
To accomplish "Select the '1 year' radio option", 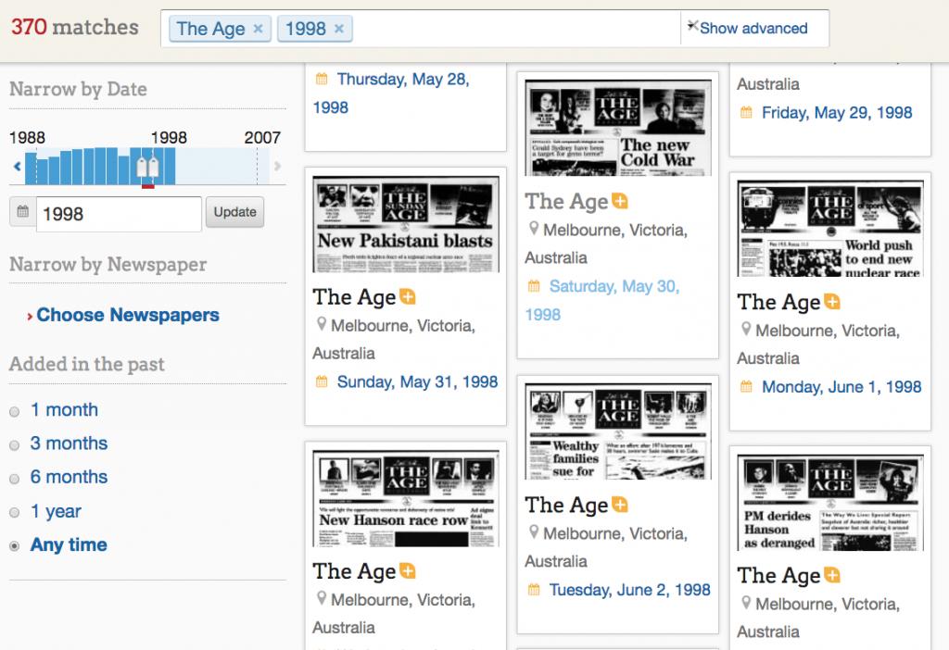I will click(x=14, y=512).
